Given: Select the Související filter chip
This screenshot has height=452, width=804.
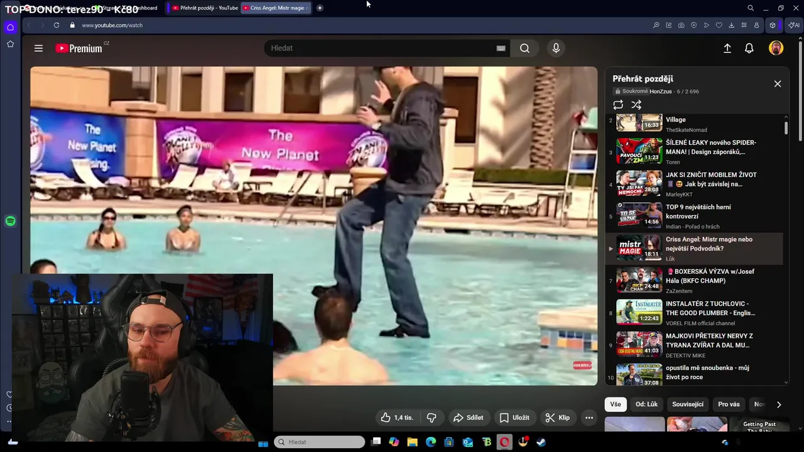Looking at the screenshot, I should [688, 404].
